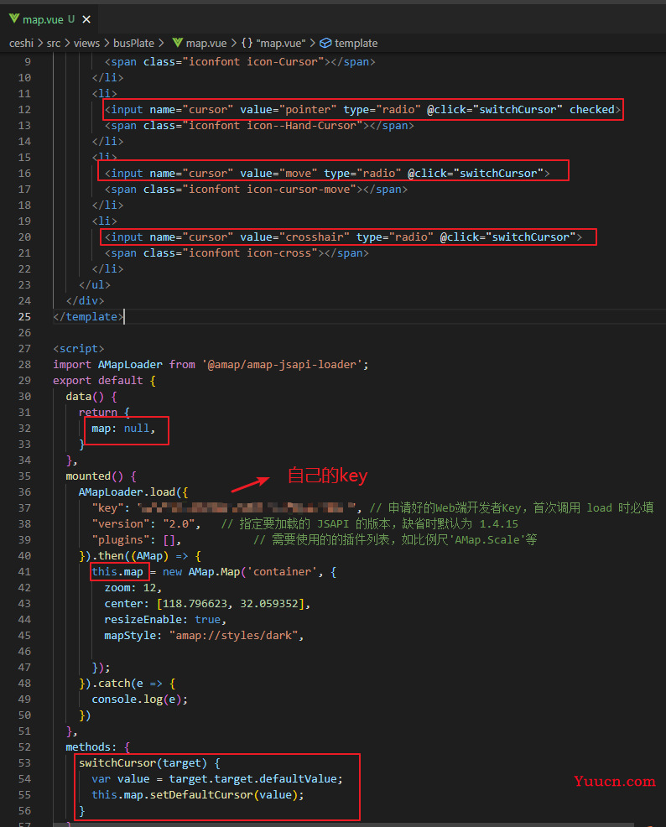
Task: Click '.then((AMap) =>' on line 40
Action: [140, 555]
